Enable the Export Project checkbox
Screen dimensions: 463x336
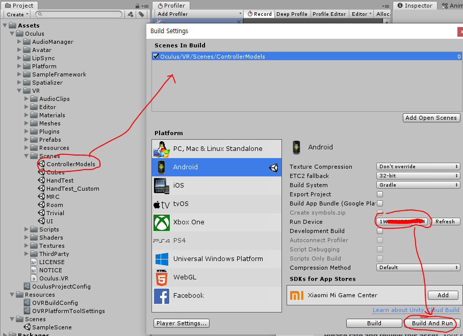tap(380, 194)
